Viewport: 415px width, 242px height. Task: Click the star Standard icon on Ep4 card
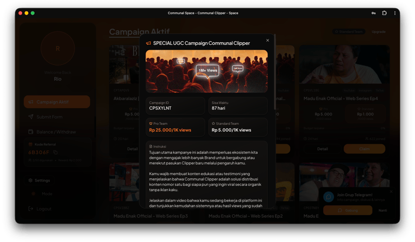pyautogui.click(x=359, y=109)
